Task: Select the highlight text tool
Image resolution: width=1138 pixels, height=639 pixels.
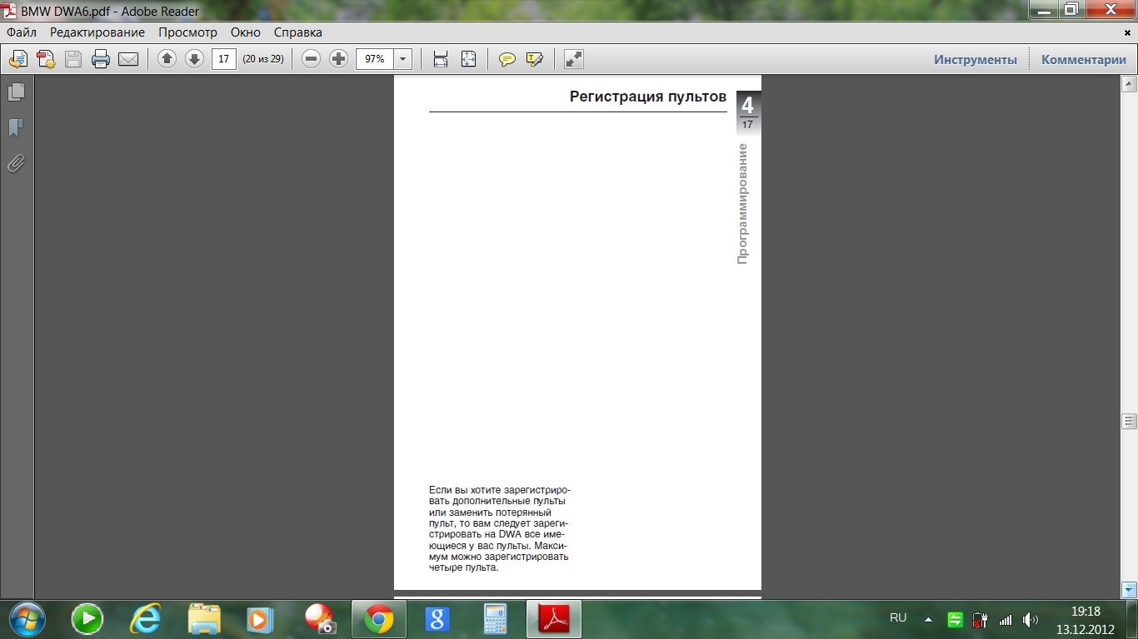Action: pyautogui.click(x=534, y=59)
